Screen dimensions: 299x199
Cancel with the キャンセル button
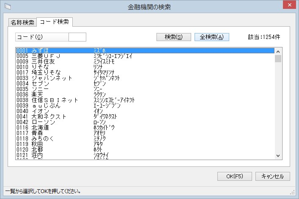point(273,176)
